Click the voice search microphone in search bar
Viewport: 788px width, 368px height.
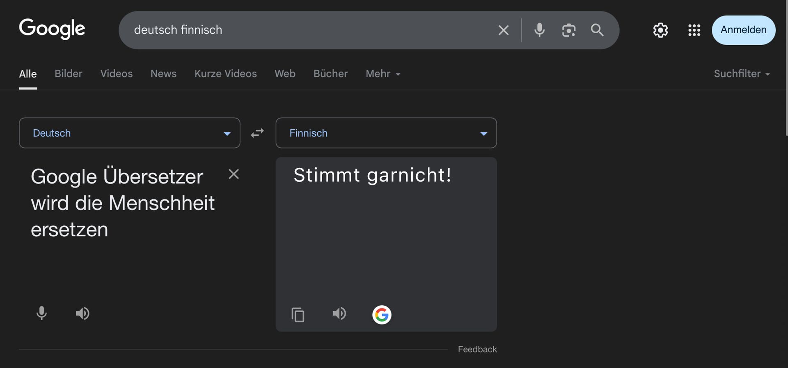pyautogui.click(x=539, y=30)
